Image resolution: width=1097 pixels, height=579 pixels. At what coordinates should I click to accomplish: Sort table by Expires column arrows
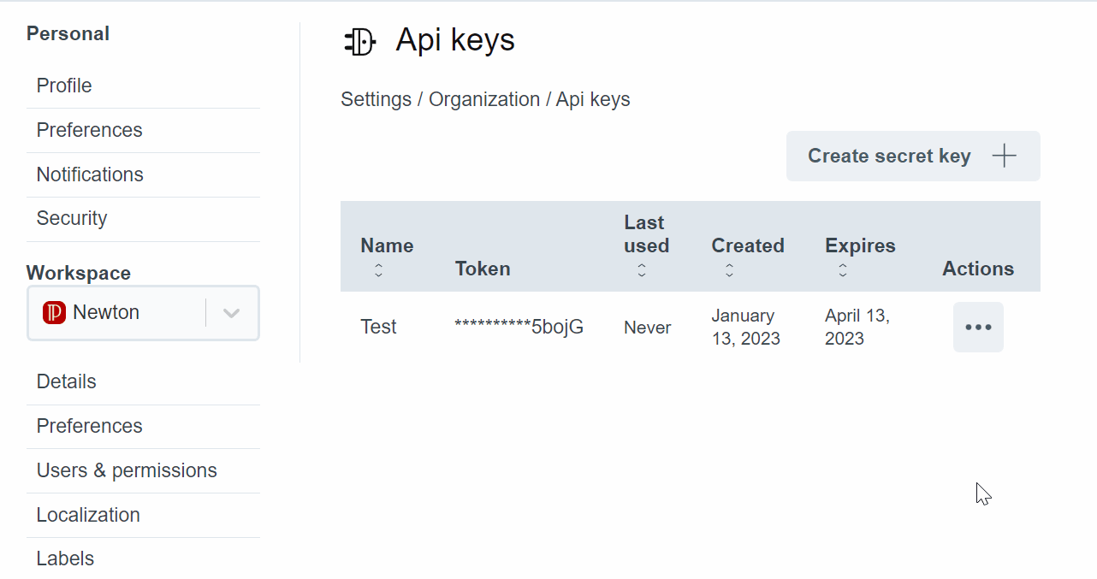[843, 270]
